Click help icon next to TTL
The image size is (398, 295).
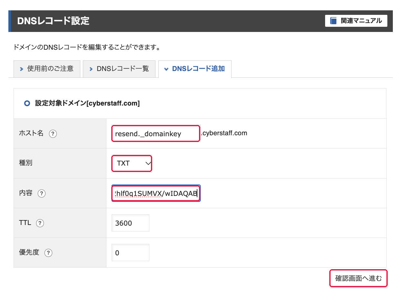click(40, 223)
